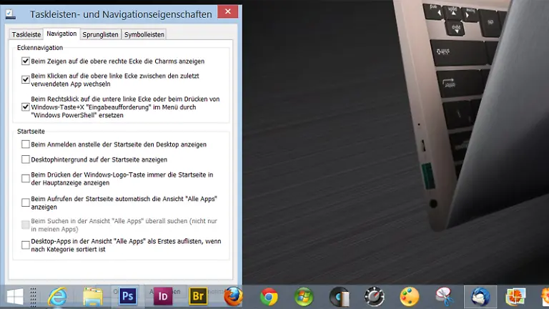Click the Windows Start button
The width and height of the screenshot is (549, 309).
pos(16,296)
